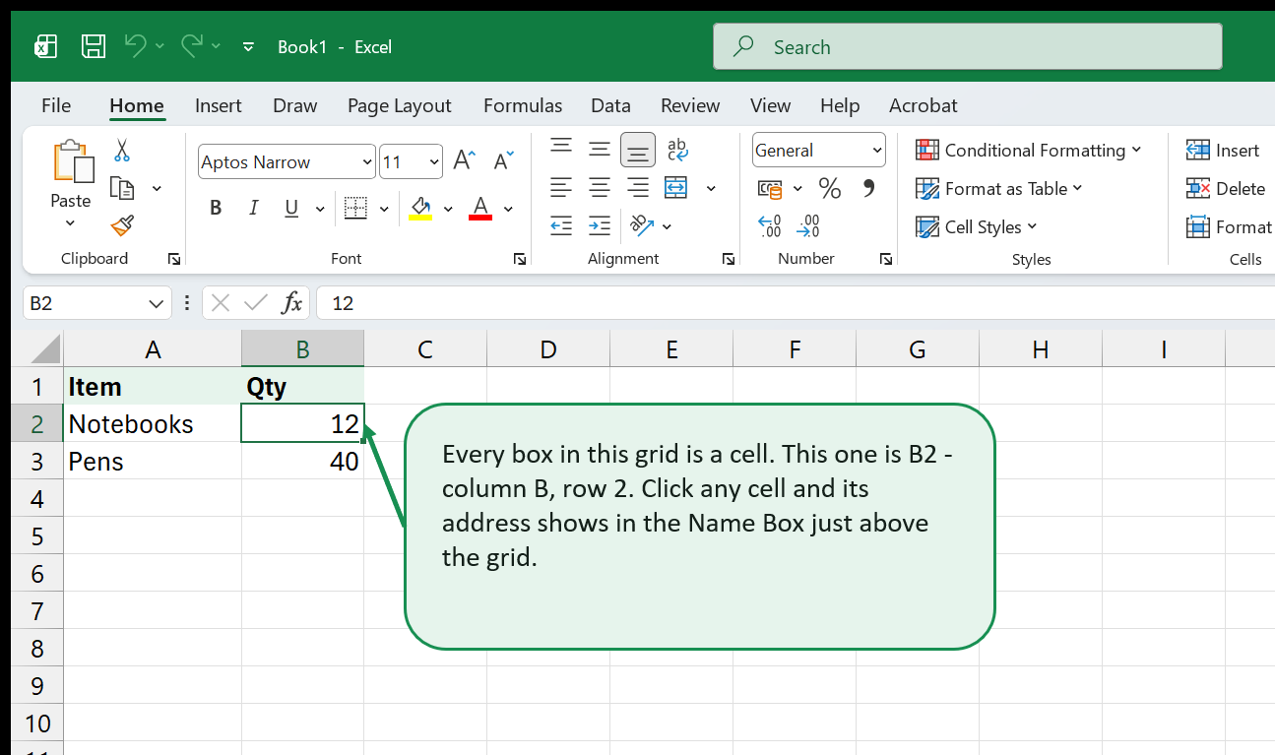Screen dimensions: 1275x755
Task: Click the Orientation icon
Action: (642, 225)
